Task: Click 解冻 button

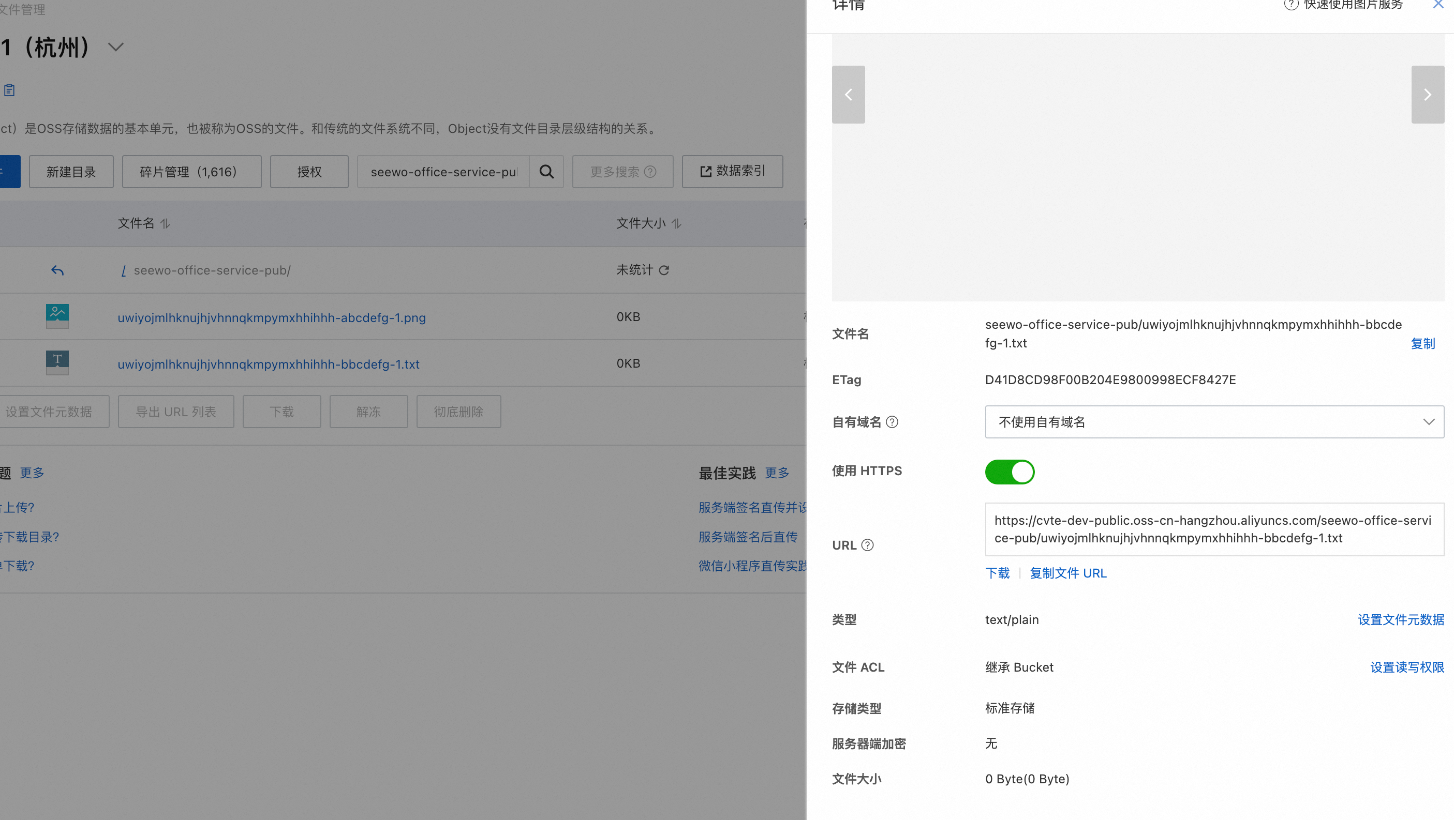Action: [368, 412]
